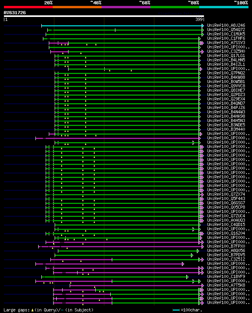Click the UniRef100_B7FPX0 hit name

point(226,246)
